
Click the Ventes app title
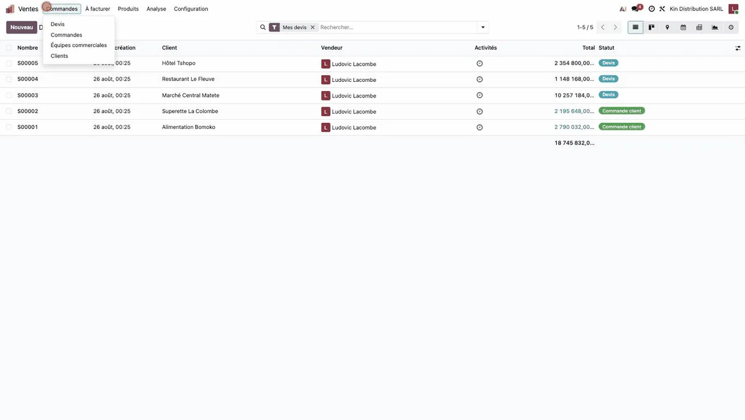coord(29,9)
